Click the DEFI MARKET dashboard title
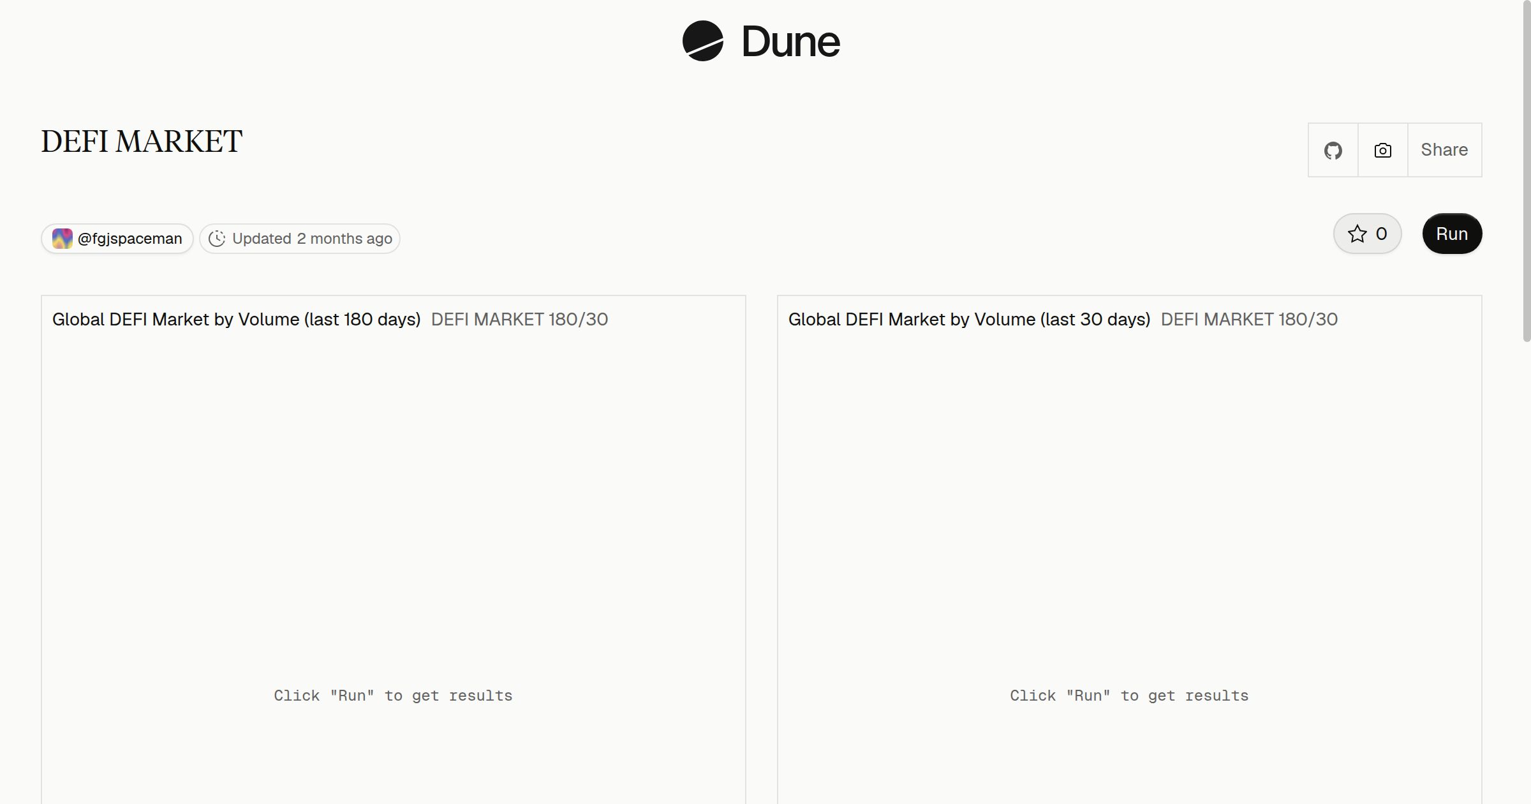The width and height of the screenshot is (1531, 804). tap(142, 142)
